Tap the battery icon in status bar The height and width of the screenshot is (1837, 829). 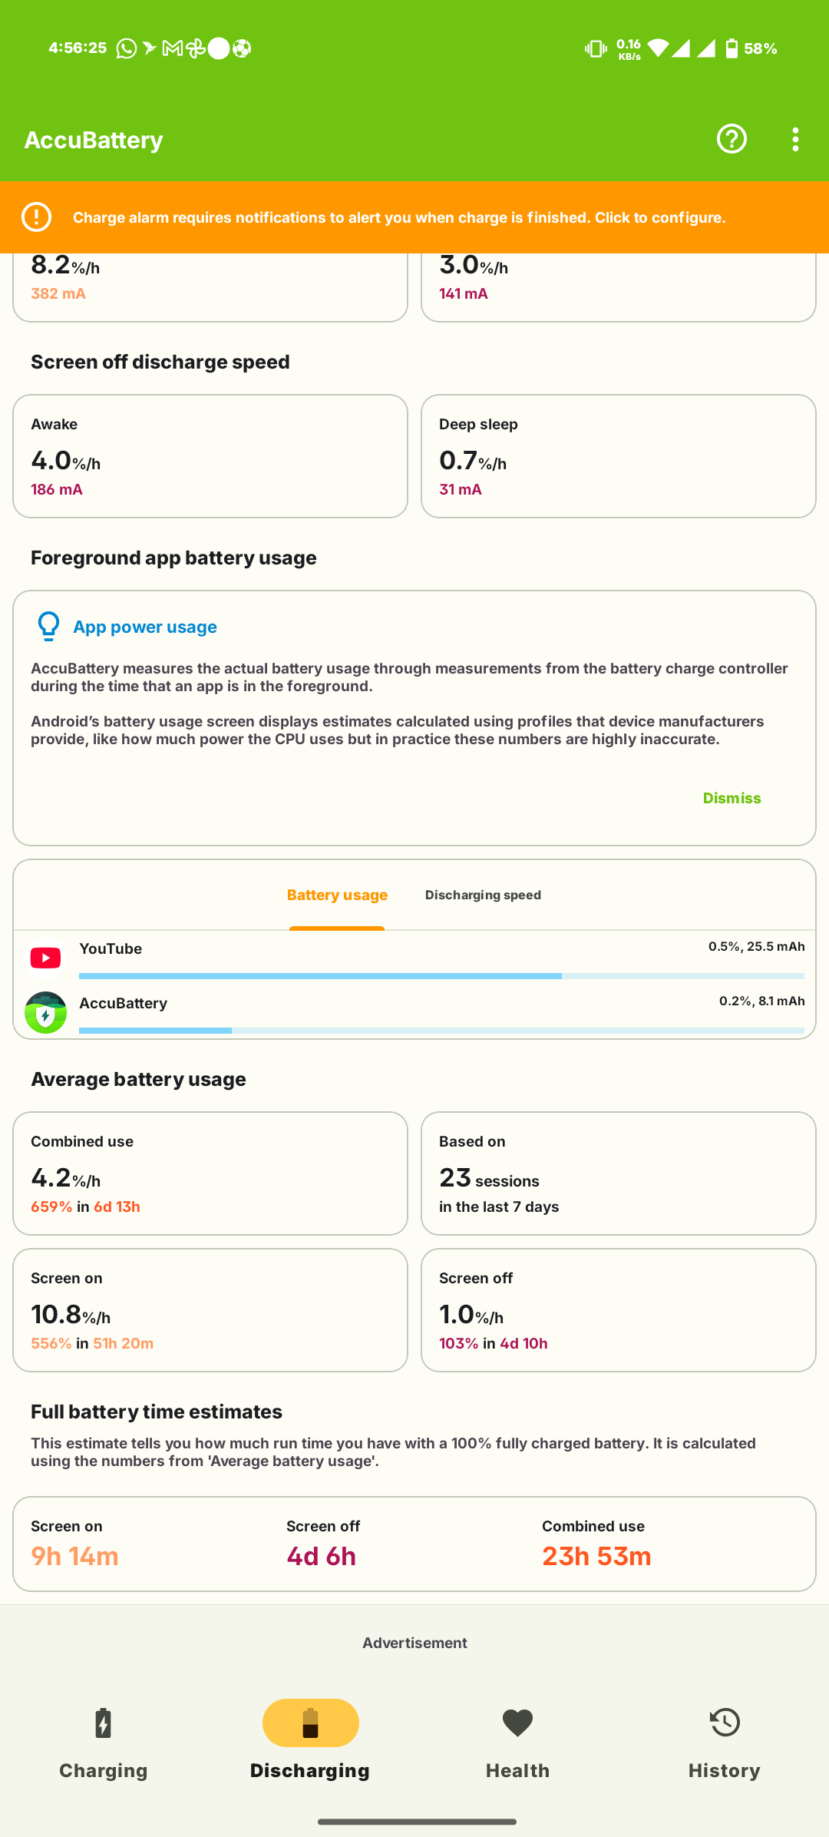pyautogui.click(x=732, y=48)
